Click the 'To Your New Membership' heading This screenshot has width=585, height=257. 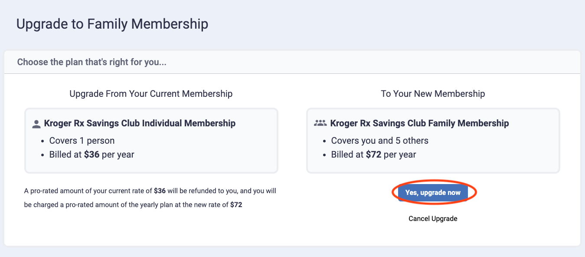click(433, 94)
